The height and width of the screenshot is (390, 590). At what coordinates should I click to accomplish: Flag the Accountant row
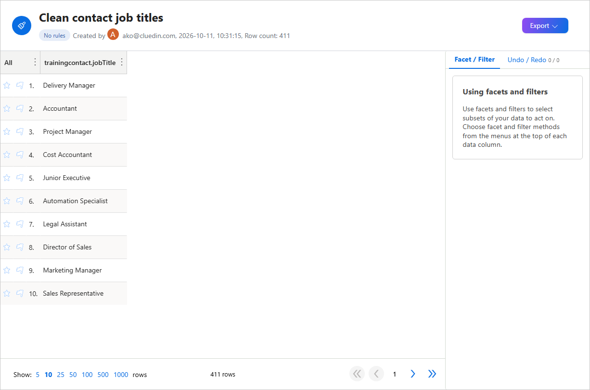(x=20, y=108)
